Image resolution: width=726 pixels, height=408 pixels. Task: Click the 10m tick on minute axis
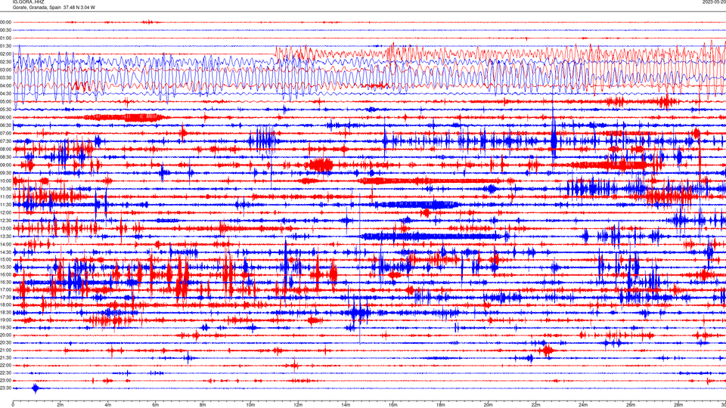[250, 405]
